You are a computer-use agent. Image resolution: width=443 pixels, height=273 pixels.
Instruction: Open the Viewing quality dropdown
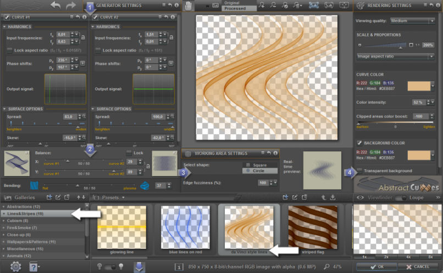coord(412,21)
